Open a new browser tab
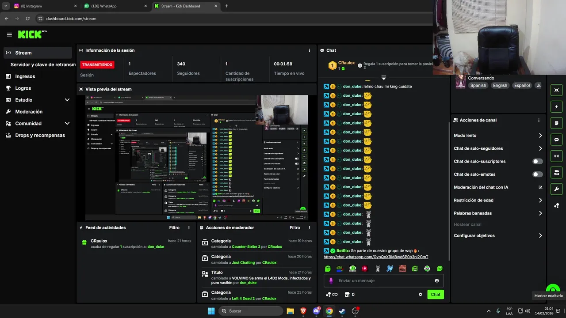 click(x=226, y=6)
